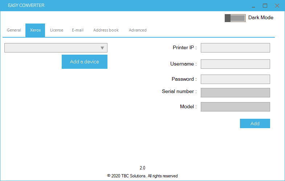The height and width of the screenshot is (181, 285).
Task: Close the Easy Converter window
Action: pyautogui.click(x=277, y=6)
